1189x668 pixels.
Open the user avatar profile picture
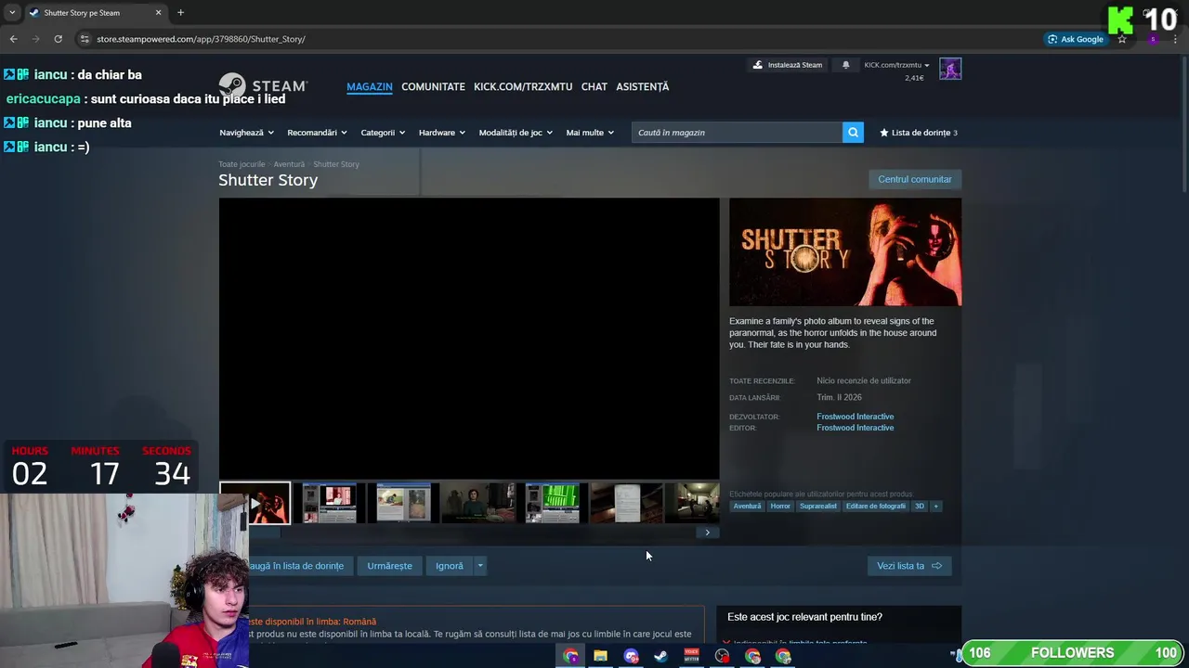(950, 69)
